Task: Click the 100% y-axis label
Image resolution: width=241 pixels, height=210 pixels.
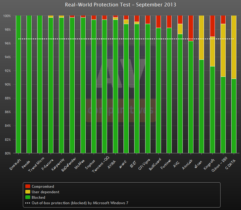Action: [7, 16]
